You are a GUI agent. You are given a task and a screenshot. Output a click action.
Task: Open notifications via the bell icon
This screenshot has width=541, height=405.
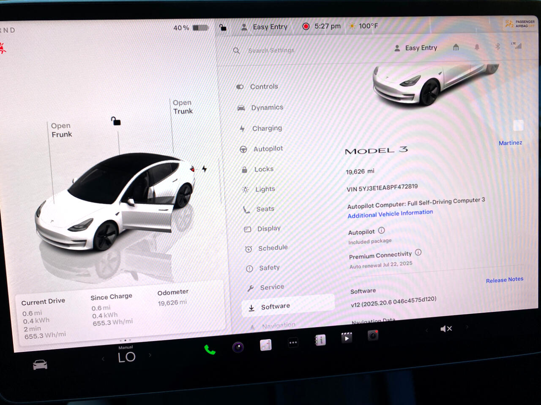[477, 47]
